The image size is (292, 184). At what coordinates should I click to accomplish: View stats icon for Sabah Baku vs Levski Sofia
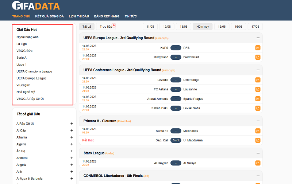click(258, 108)
